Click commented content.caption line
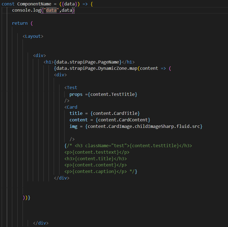The image size is (228, 227). [x=101, y=172]
